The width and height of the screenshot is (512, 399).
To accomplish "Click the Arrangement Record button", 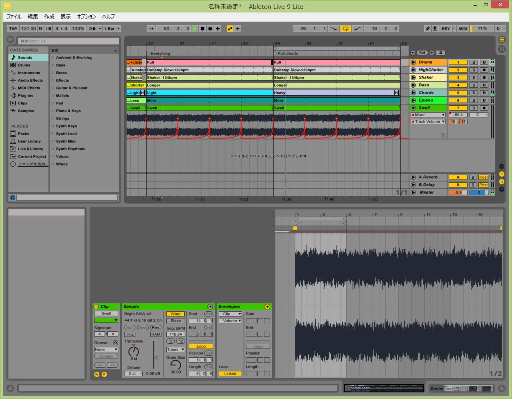I will 210,29.
